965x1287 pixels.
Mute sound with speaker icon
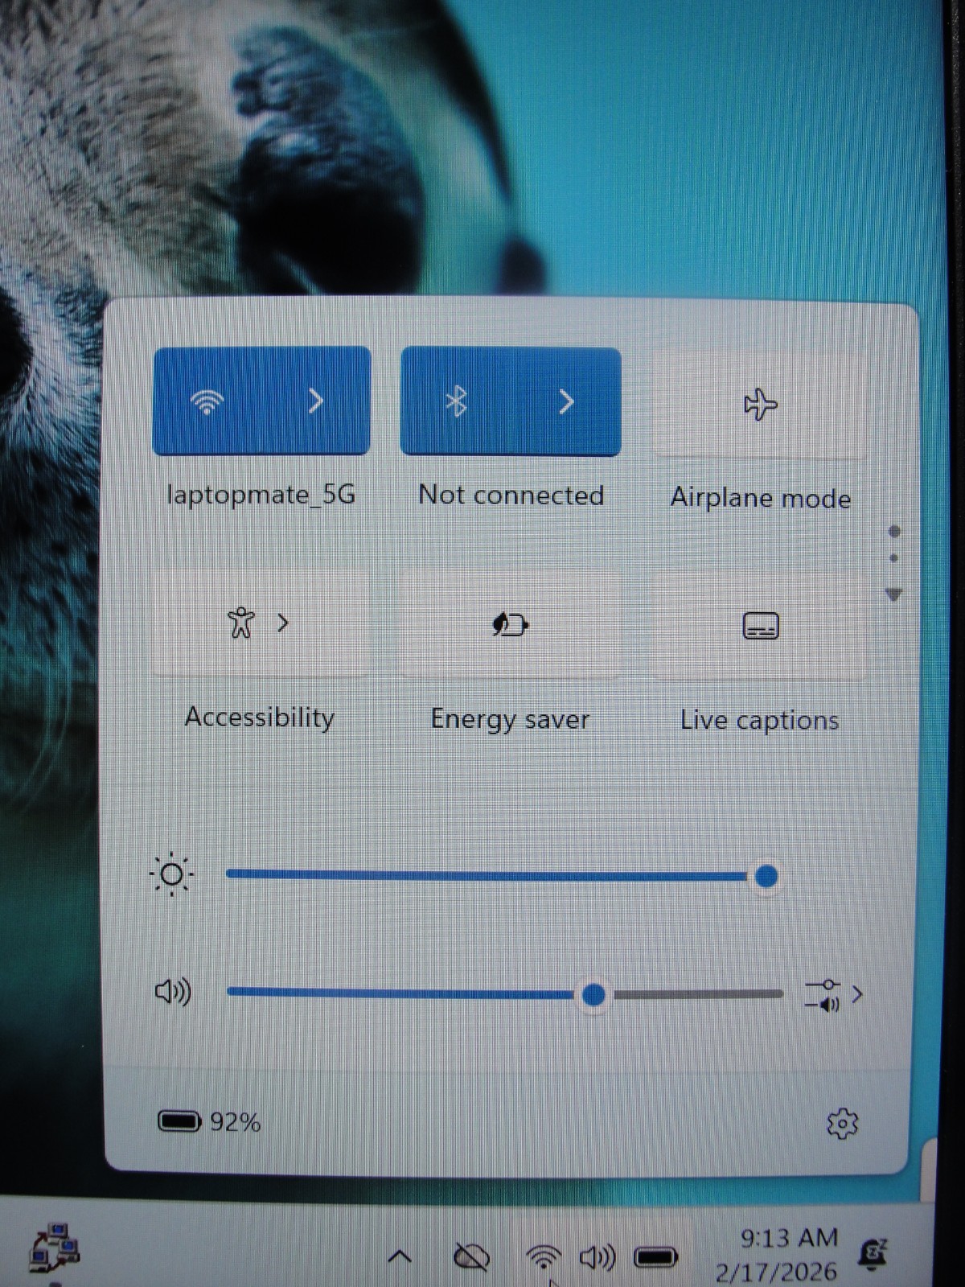pos(173,992)
